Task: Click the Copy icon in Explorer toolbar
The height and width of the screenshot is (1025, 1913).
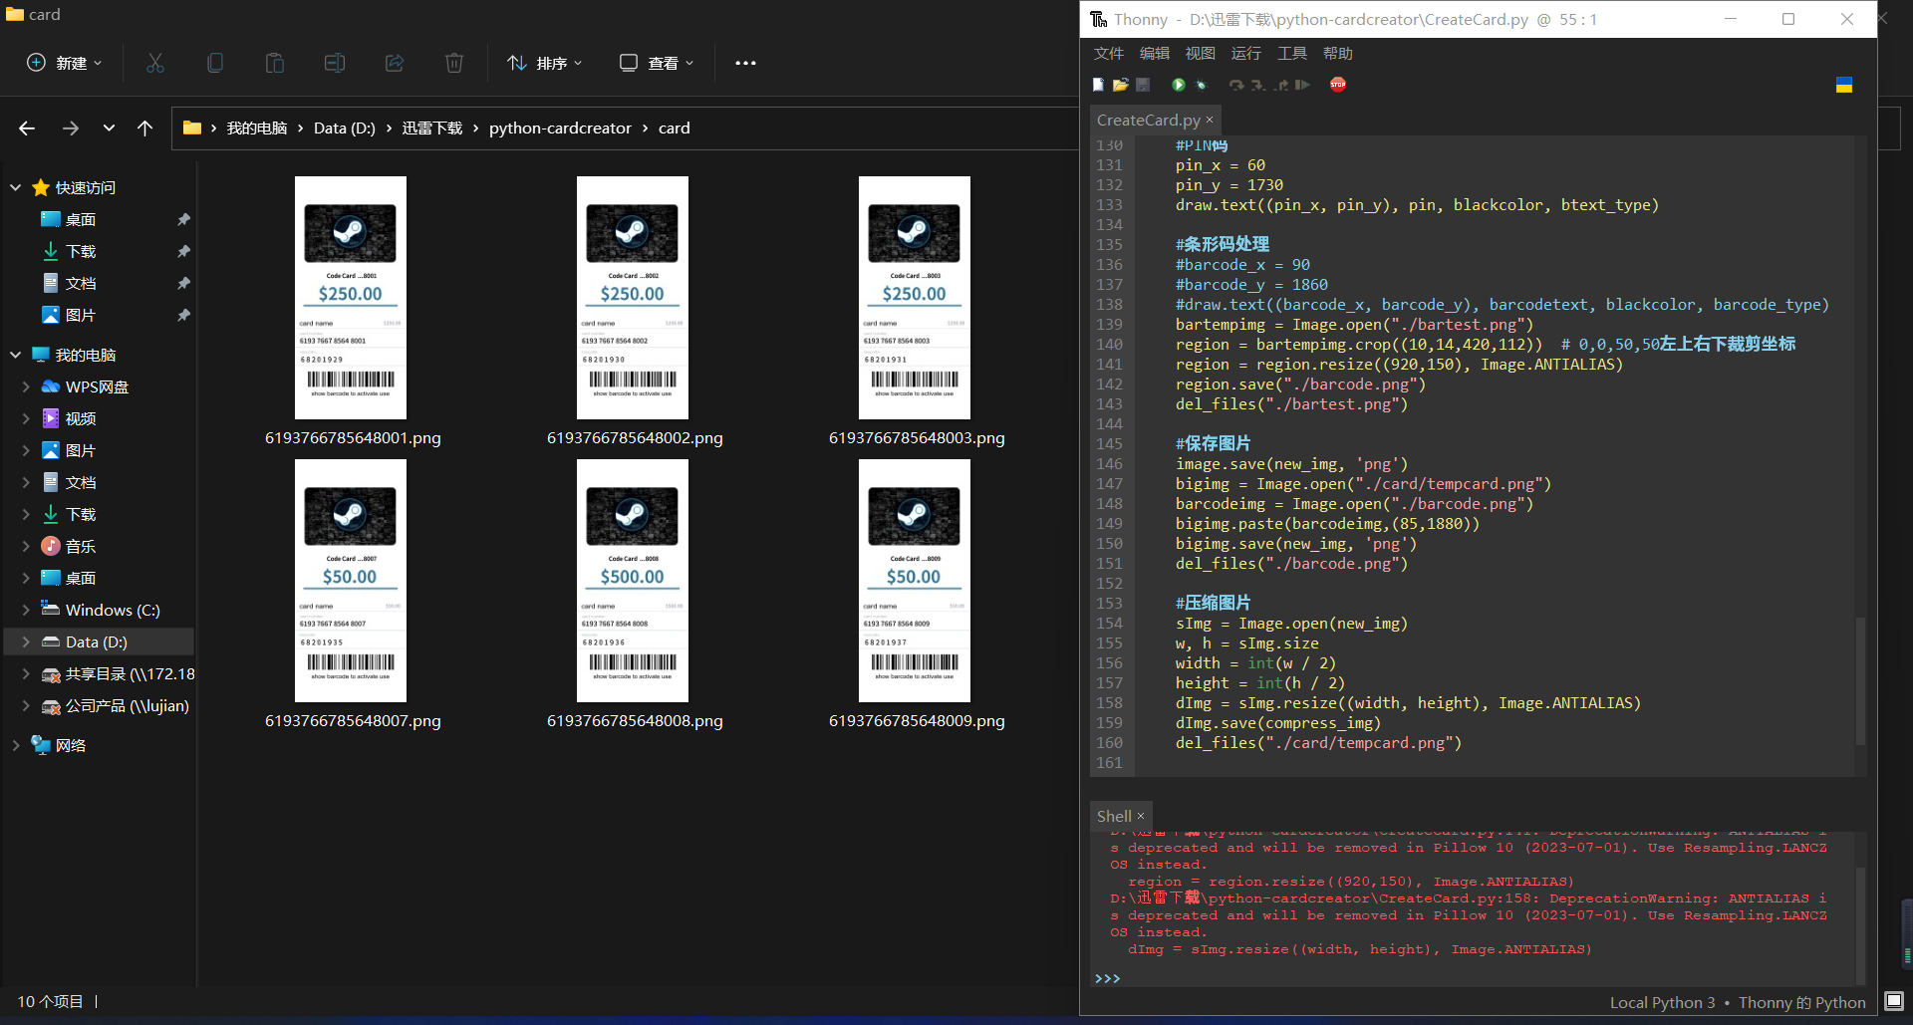Action: coord(215,63)
